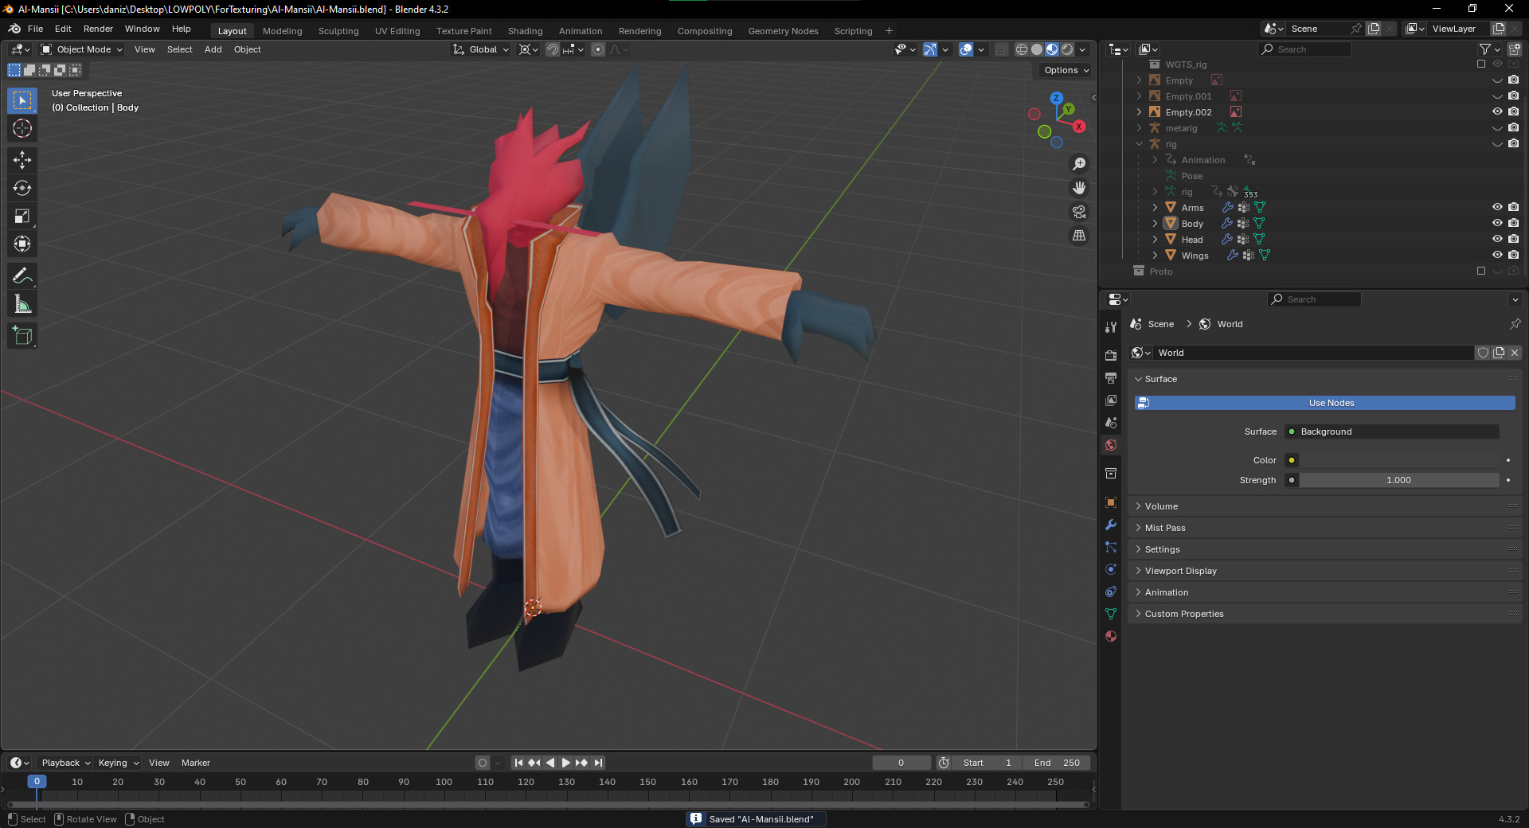Collapse the Surface panel

point(1324,379)
